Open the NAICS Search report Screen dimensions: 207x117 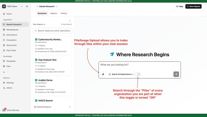52,100
